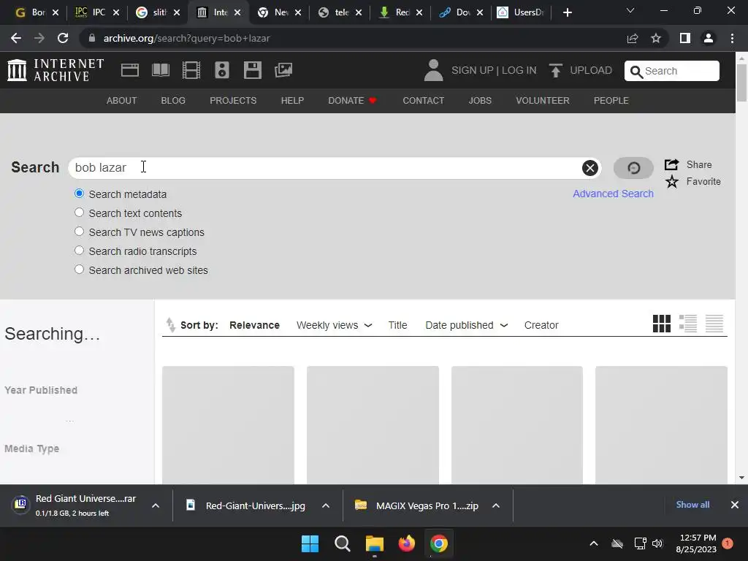748x561 pixels.
Task: Switch to tile grid view
Action: coord(661,324)
